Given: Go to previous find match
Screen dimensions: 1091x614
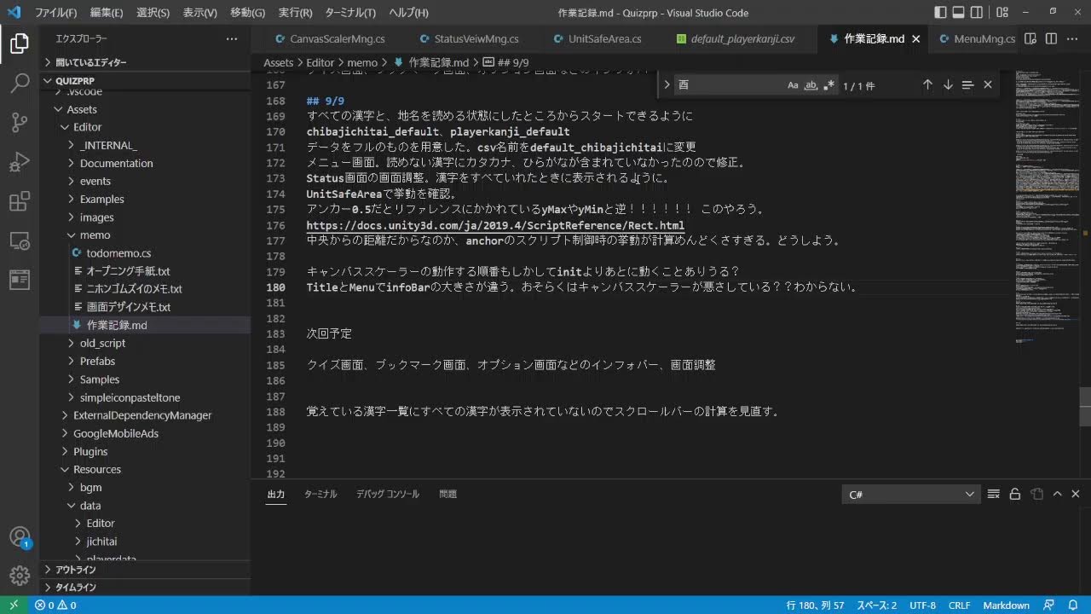Looking at the screenshot, I should (927, 85).
